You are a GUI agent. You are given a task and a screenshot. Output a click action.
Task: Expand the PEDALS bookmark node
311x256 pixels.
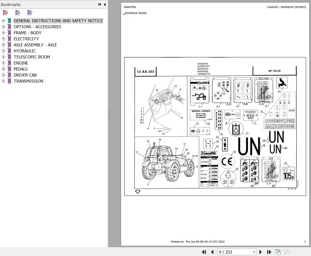(x=3, y=69)
